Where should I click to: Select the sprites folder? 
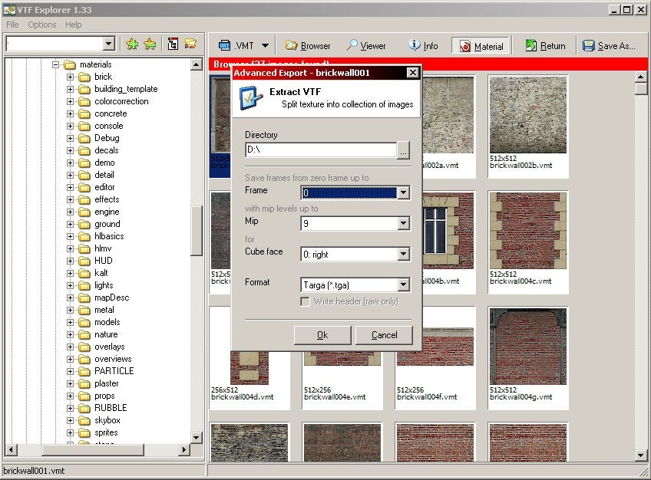[x=106, y=432]
